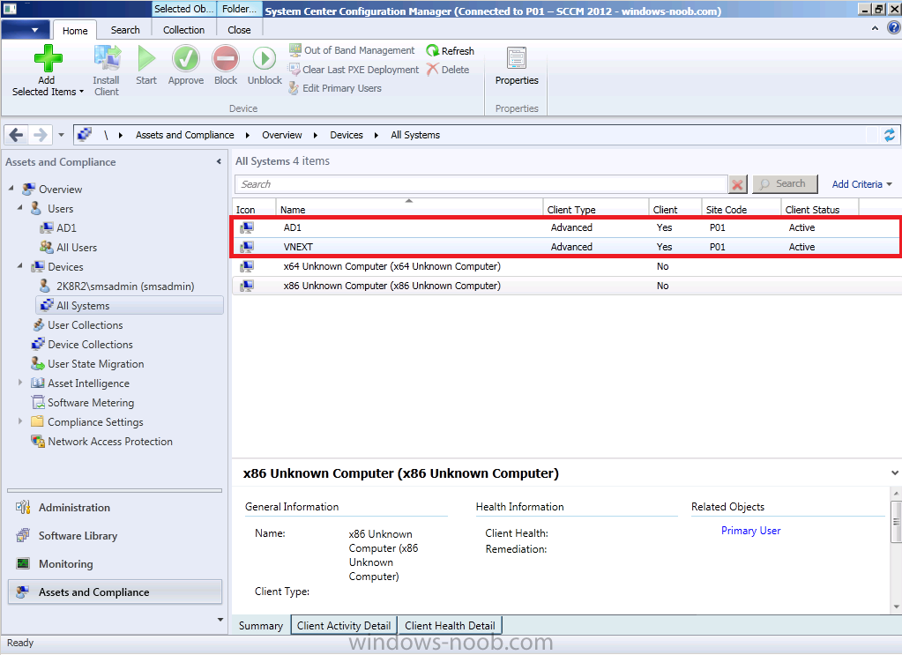Image resolution: width=902 pixels, height=655 pixels.
Task: Switch to the Close ribbon tab
Action: click(x=239, y=30)
